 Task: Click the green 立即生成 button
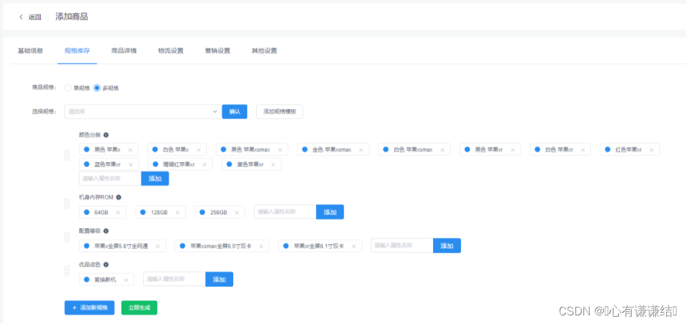coord(139,308)
